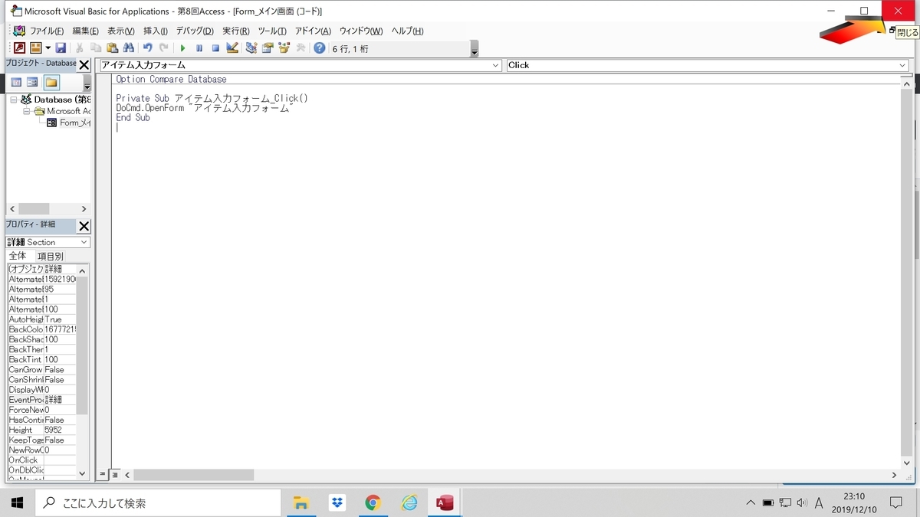Click the Access icon on the taskbar
920x517 pixels.
pyautogui.click(x=445, y=502)
